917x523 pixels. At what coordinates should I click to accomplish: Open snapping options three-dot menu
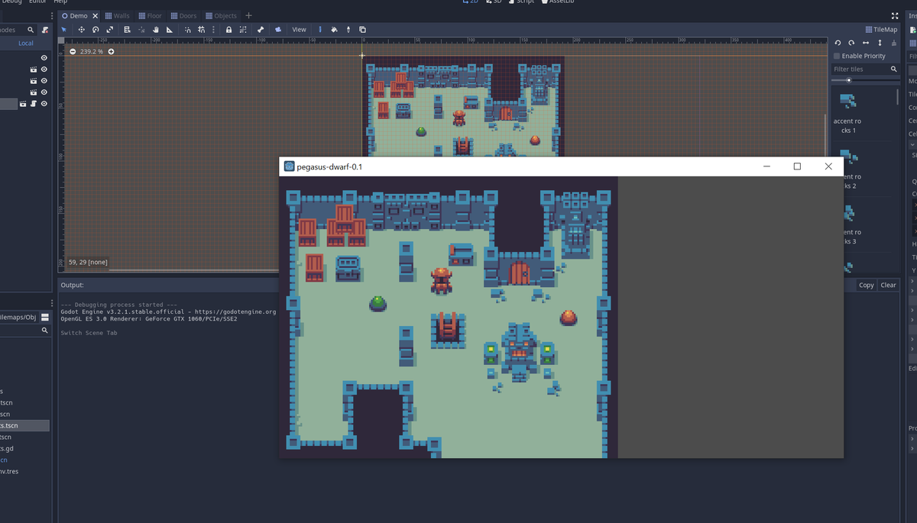(213, 30)
